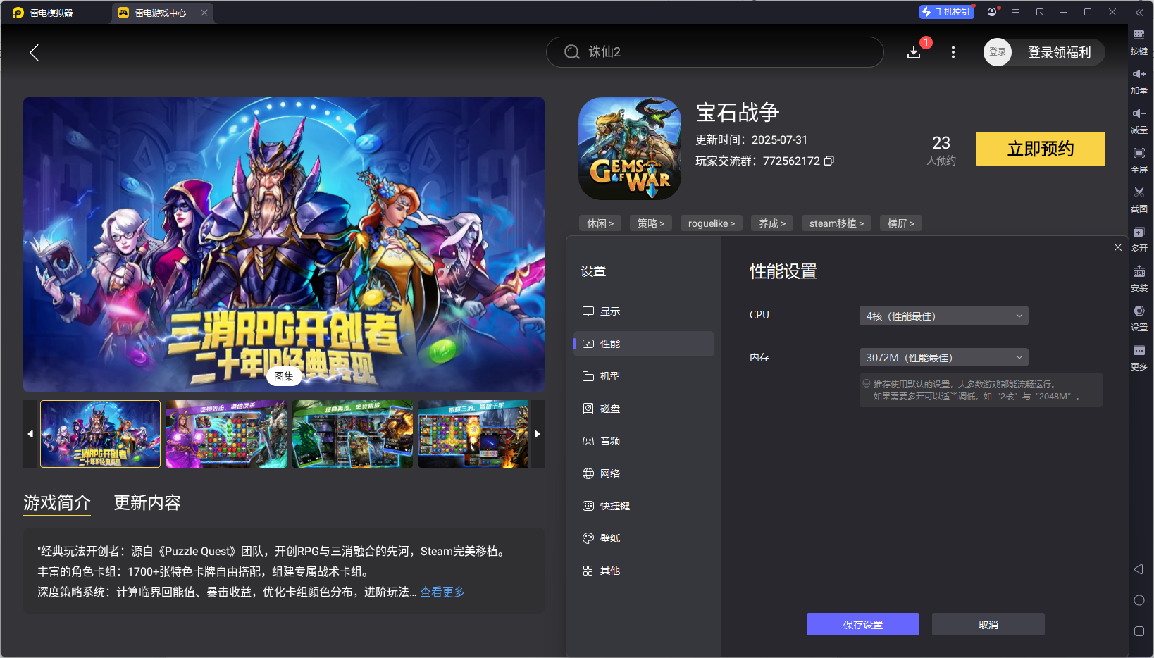The width and height of the screenshot is (1154, 658).
Task: Select 性能 settings category
Action: tap(644, 344)
